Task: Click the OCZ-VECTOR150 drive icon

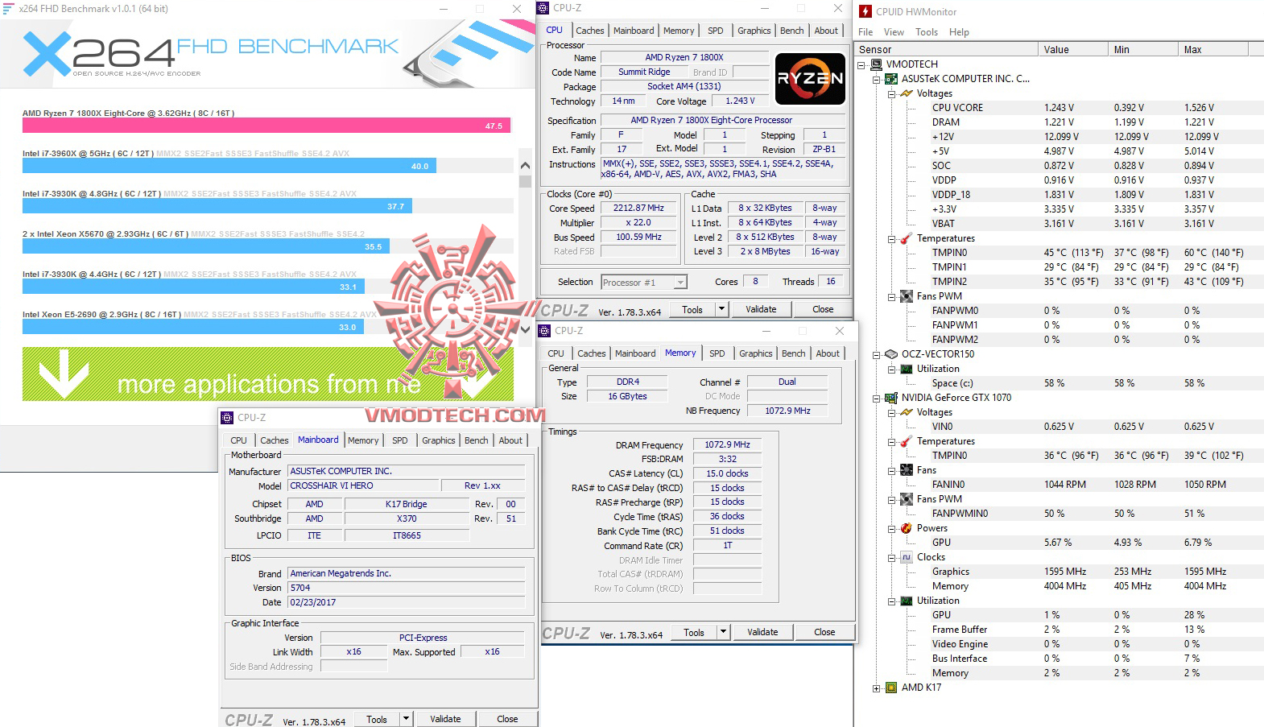Action: click(x=891, y=354)
